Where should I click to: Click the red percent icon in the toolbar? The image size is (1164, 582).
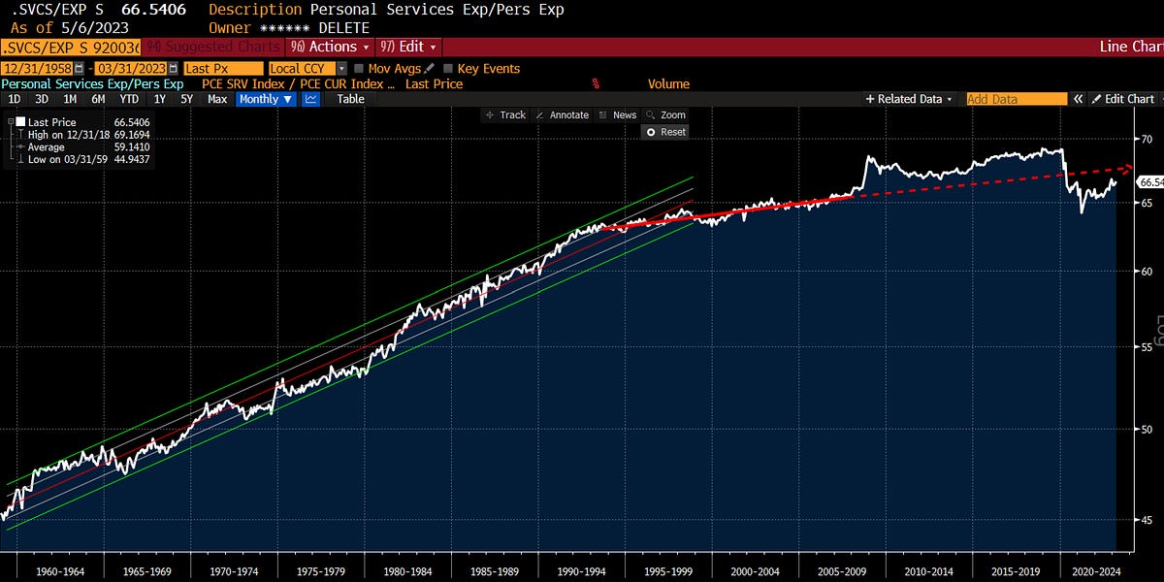(x=595, y=83)
